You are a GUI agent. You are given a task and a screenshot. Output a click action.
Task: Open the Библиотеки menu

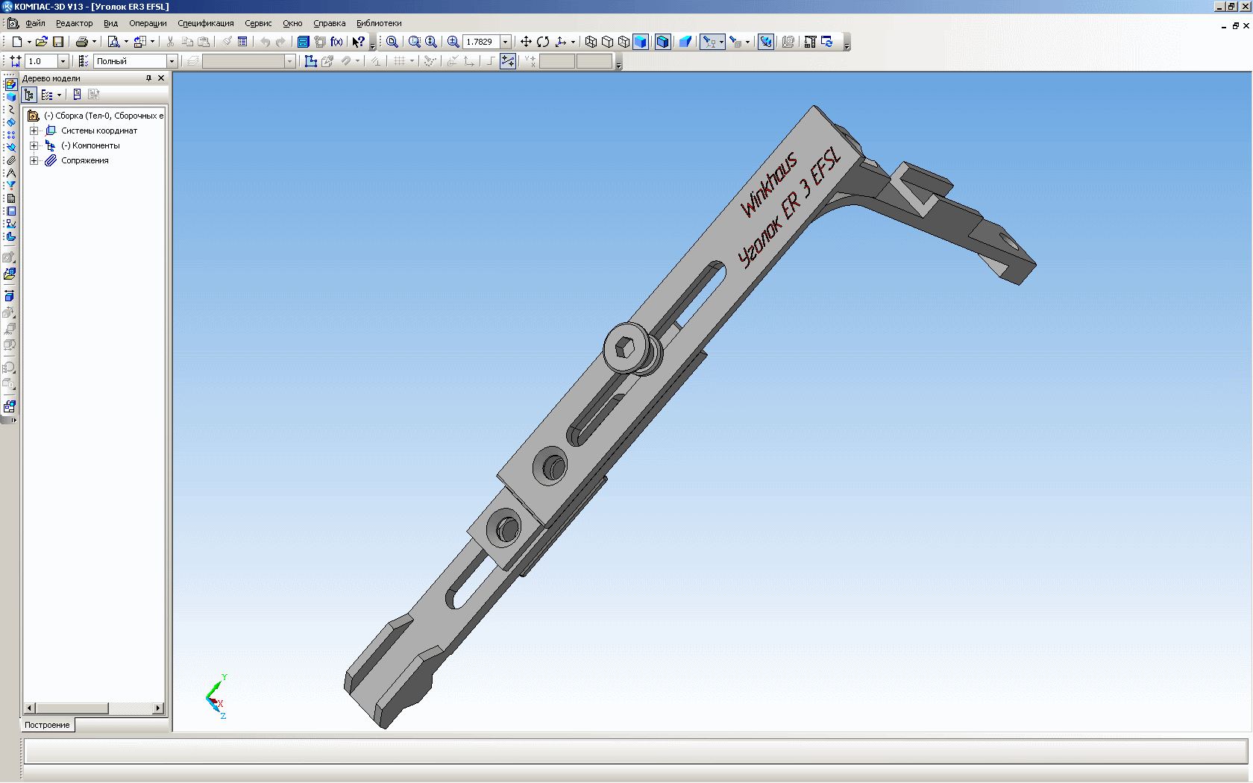pos(379,23)
